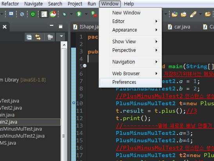The image size is (214, 161).
Task: Open the debug dropdown arrow
Action: (71, 14)
